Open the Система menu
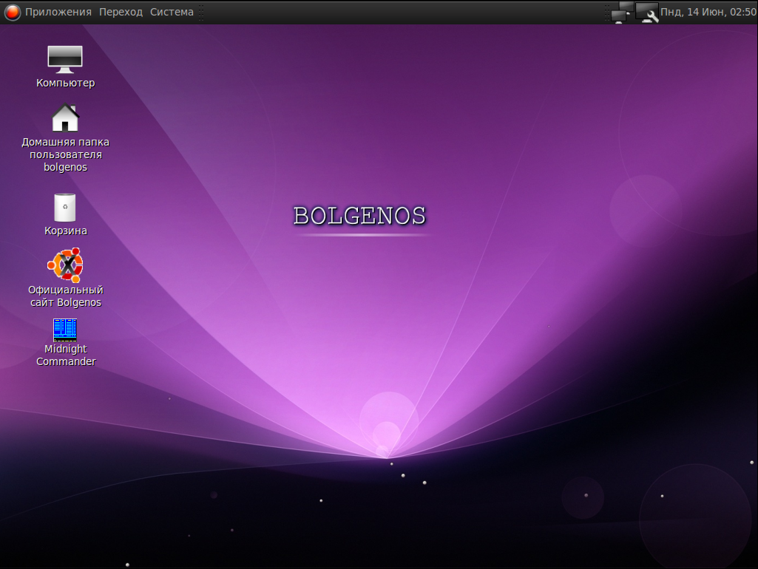 (172, 12)
